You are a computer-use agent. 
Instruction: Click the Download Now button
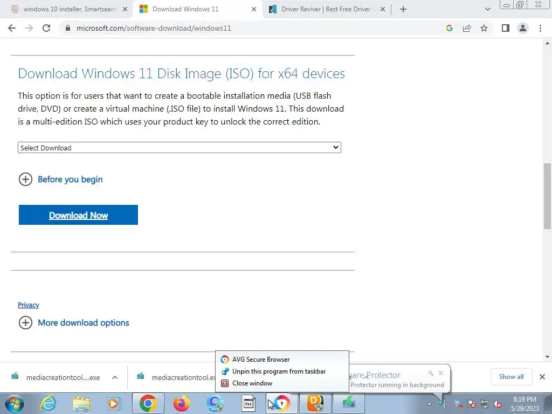coord(78,215)
